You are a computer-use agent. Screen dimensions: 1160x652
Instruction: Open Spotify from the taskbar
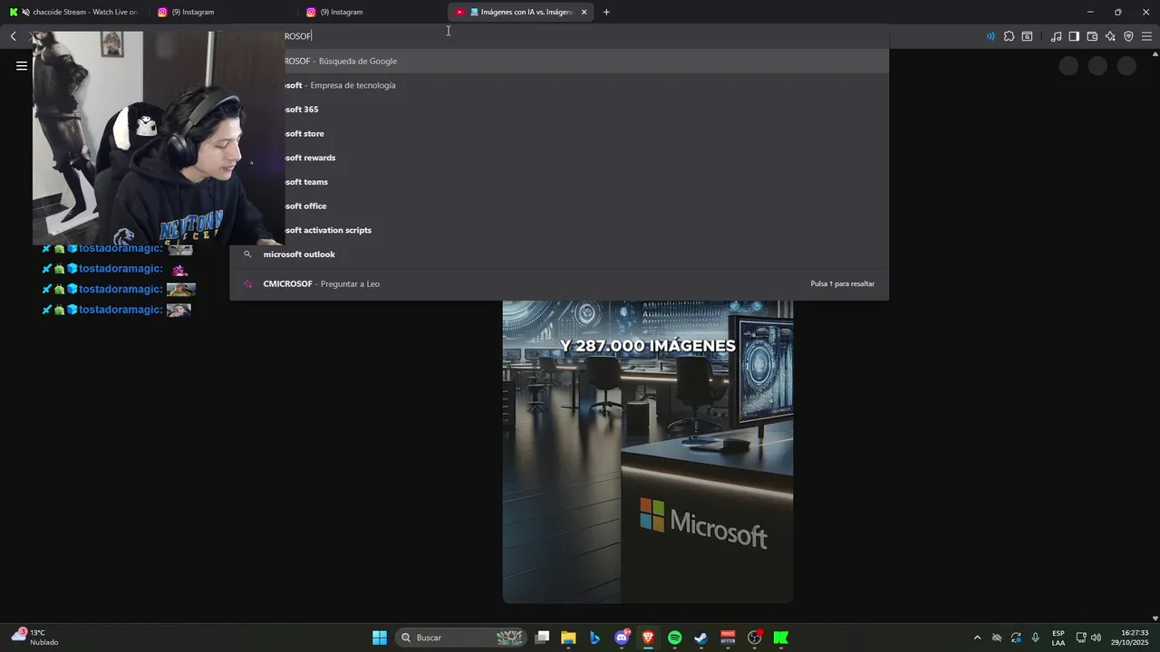tap(674, 638)
